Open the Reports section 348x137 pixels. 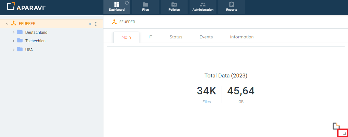231,7
